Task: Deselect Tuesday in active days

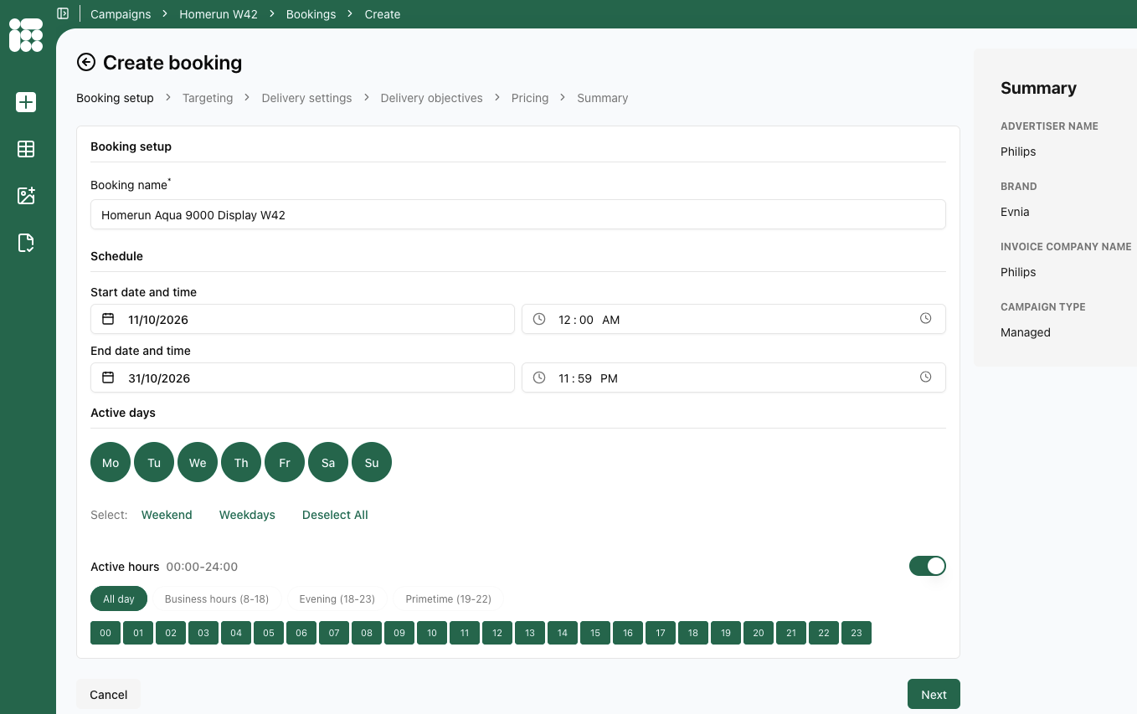Action: (x=154, y=462)
